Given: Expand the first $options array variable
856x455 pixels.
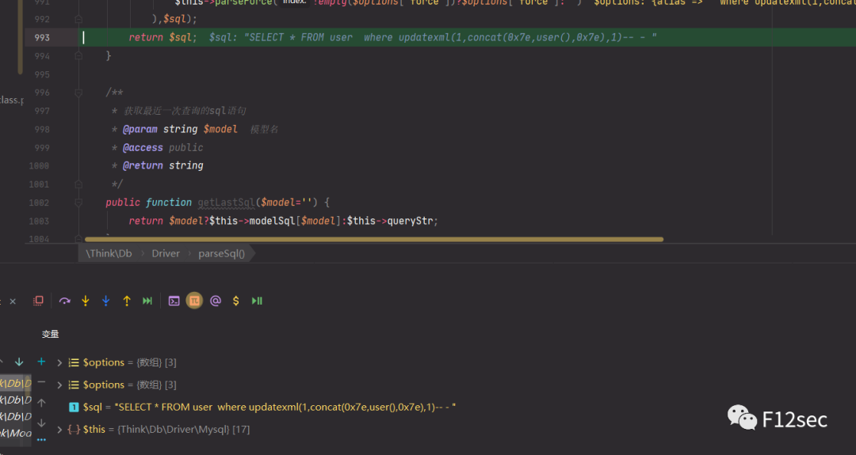Looking at the screenshot, I should coord(59,362).
